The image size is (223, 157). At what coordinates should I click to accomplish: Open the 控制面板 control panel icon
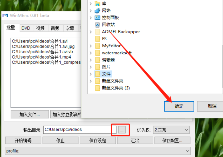(97, 18)
